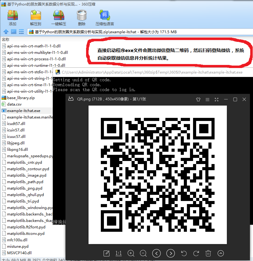Rotate image counterclockwise
The image size is (253, 261).
click(184, 253)
